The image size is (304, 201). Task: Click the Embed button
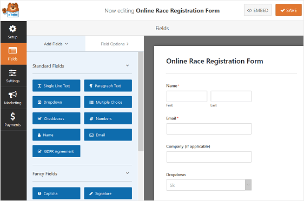coord(257,10)
